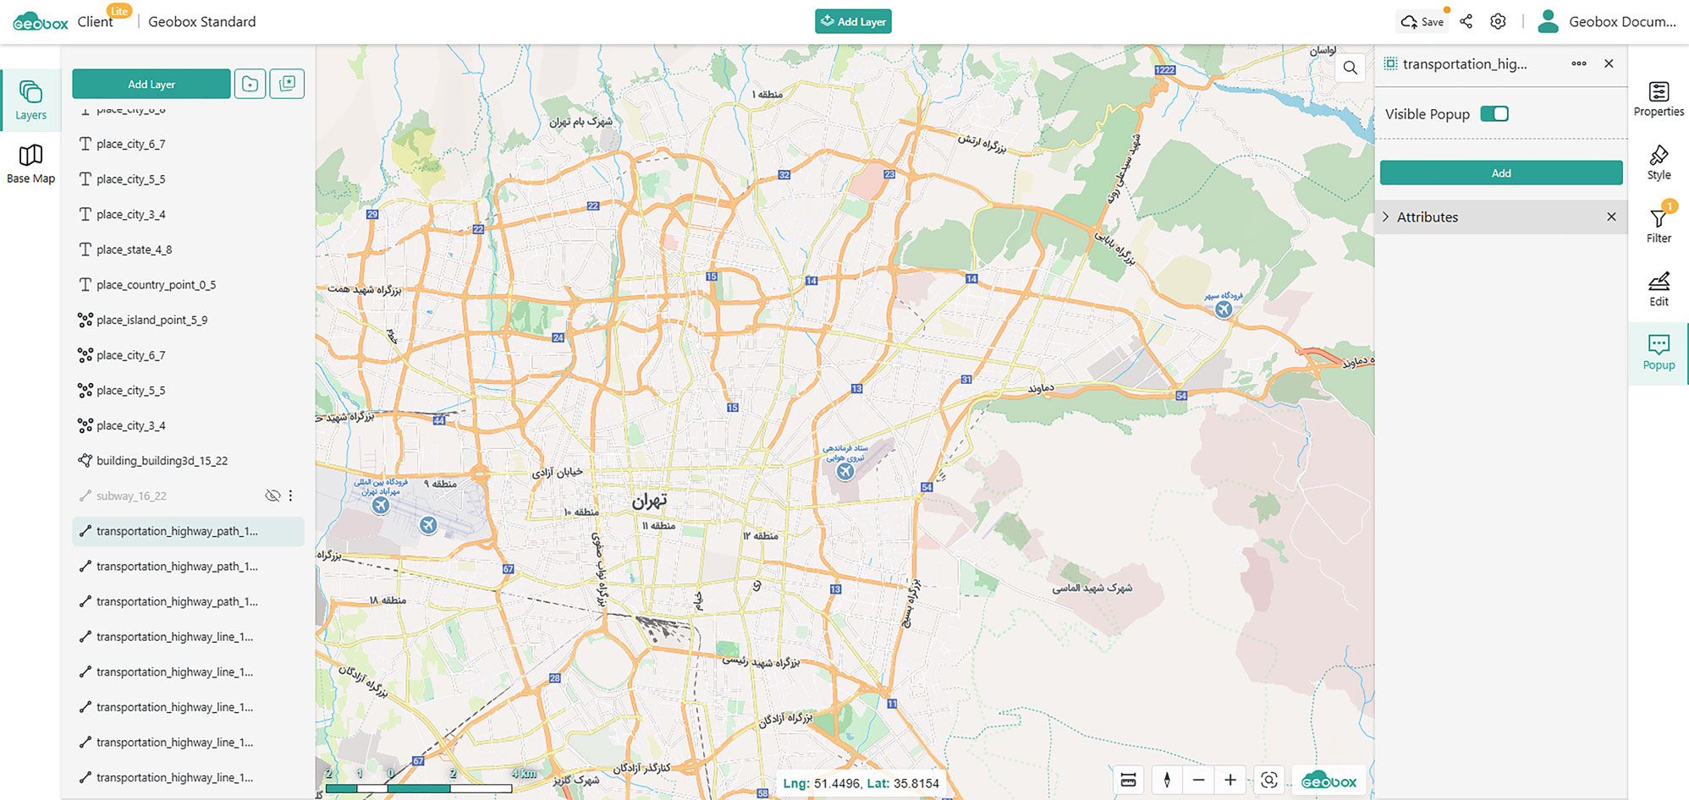Switch to the Base Map tab
The height and width of the screenshot is (800, 1689).
(30, 163)
